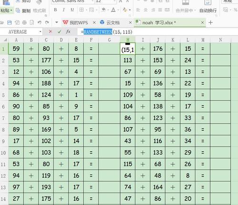Confirm formula with the green checkmark
Screen dimensions: 238x205
(x=59, y=32)
